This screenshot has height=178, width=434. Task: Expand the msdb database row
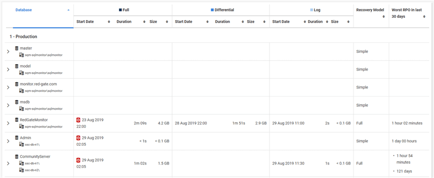8,105
